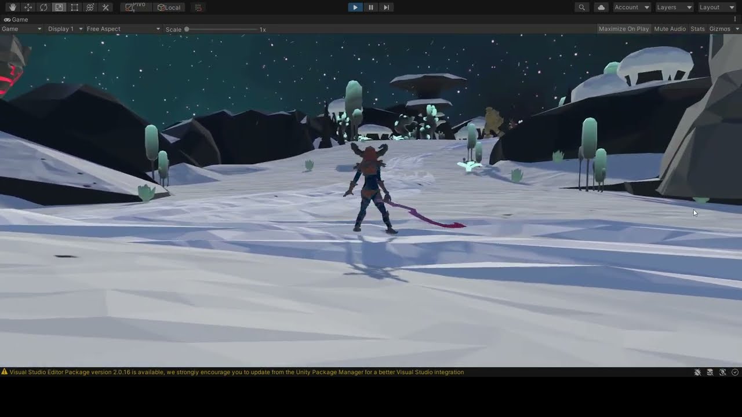Open the custom editor tools

(x=106, y=8)
